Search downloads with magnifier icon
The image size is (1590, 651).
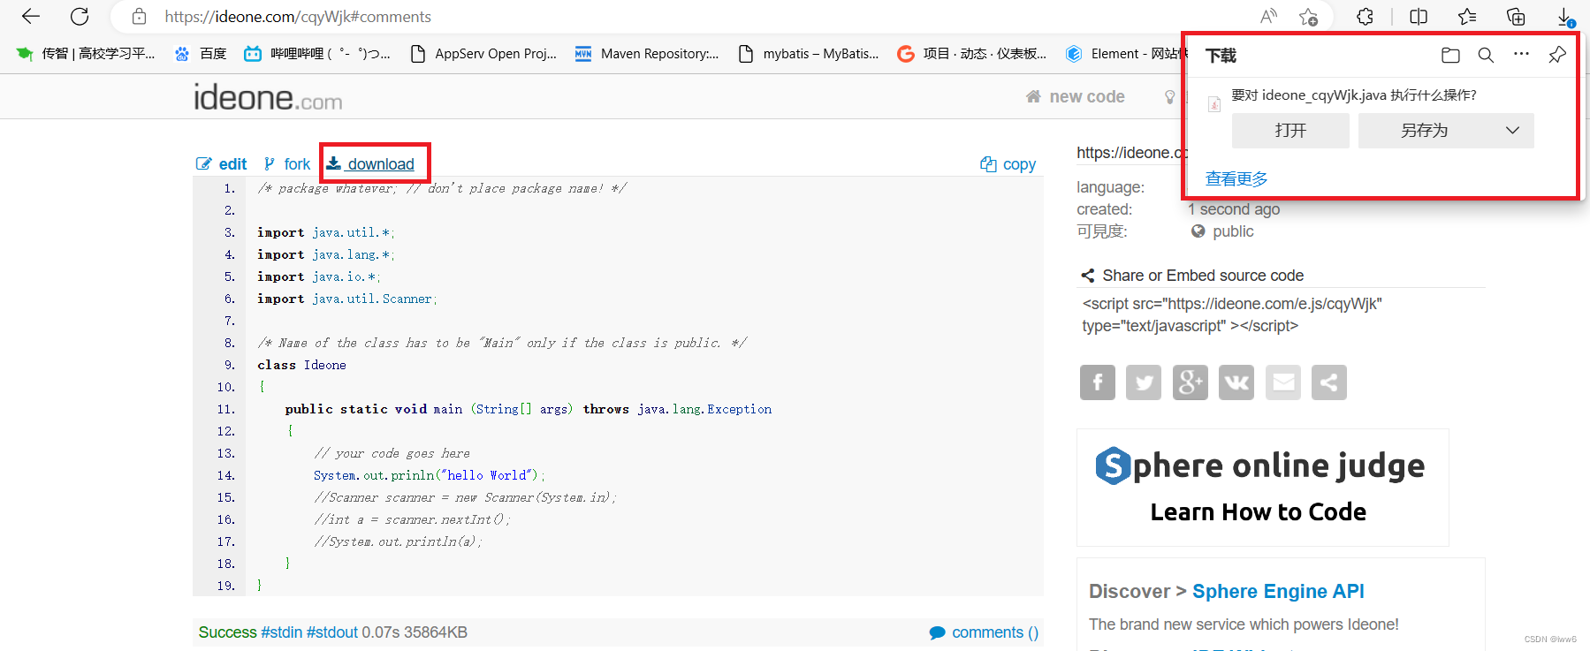click(x=1486, y=56)
